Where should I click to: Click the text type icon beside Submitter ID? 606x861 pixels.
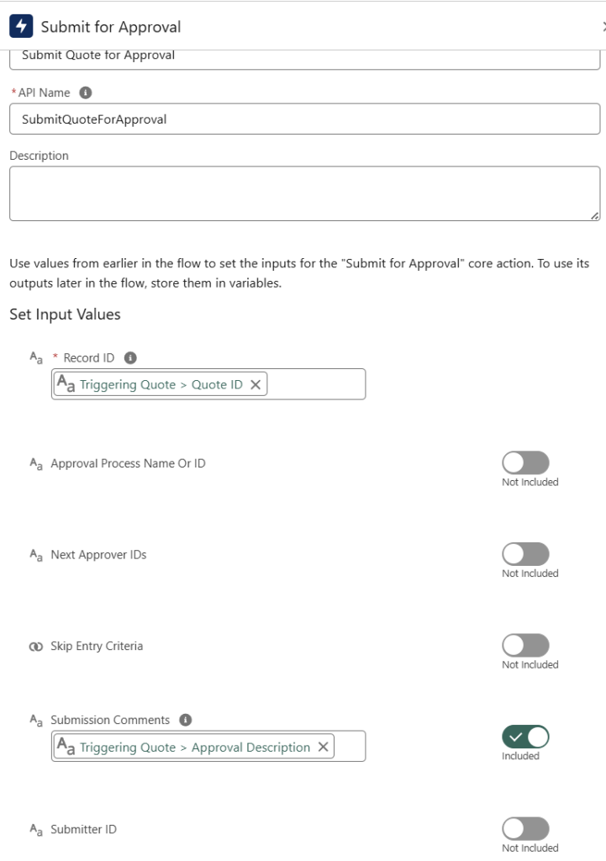(35, 830)
